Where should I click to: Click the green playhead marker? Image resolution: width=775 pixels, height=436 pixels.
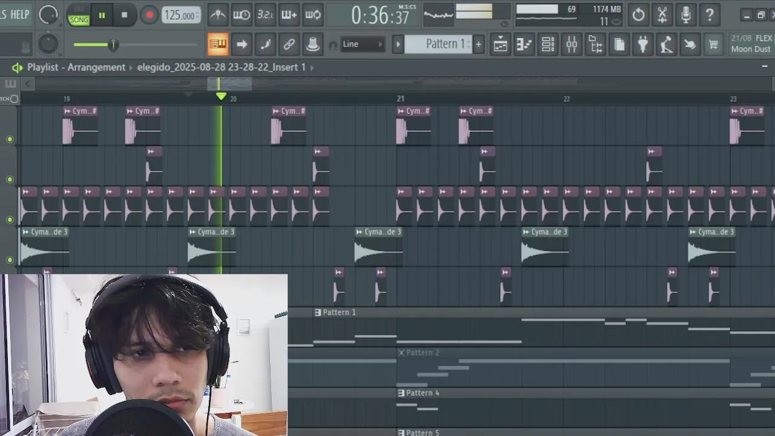(x=221, y=96)
